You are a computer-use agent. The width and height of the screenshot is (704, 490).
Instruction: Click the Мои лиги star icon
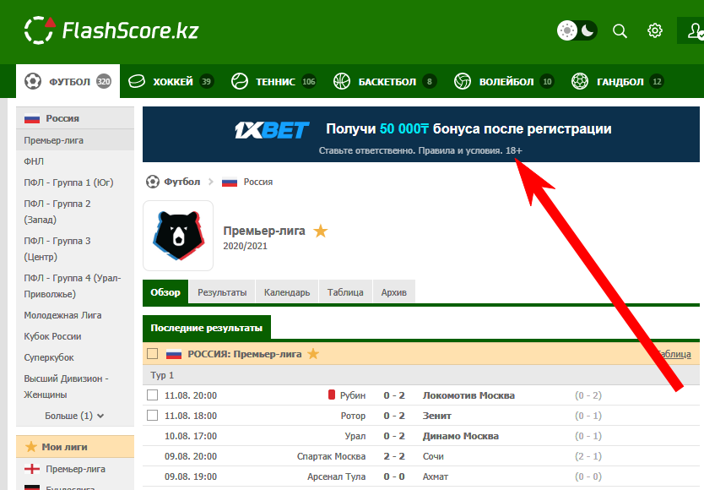coord(31,447)
